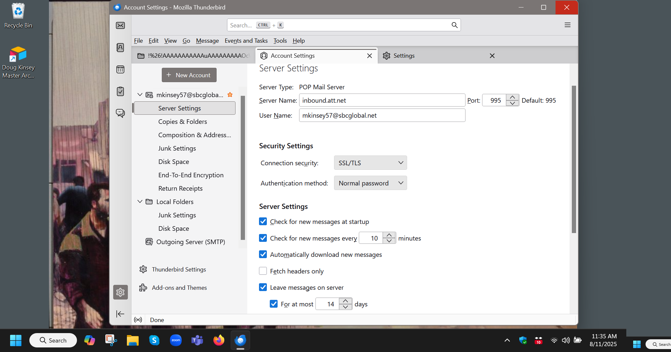
Task: Collapse the mkinsey57@sbcglobal account tree
Action: click(x=140, y=95)
